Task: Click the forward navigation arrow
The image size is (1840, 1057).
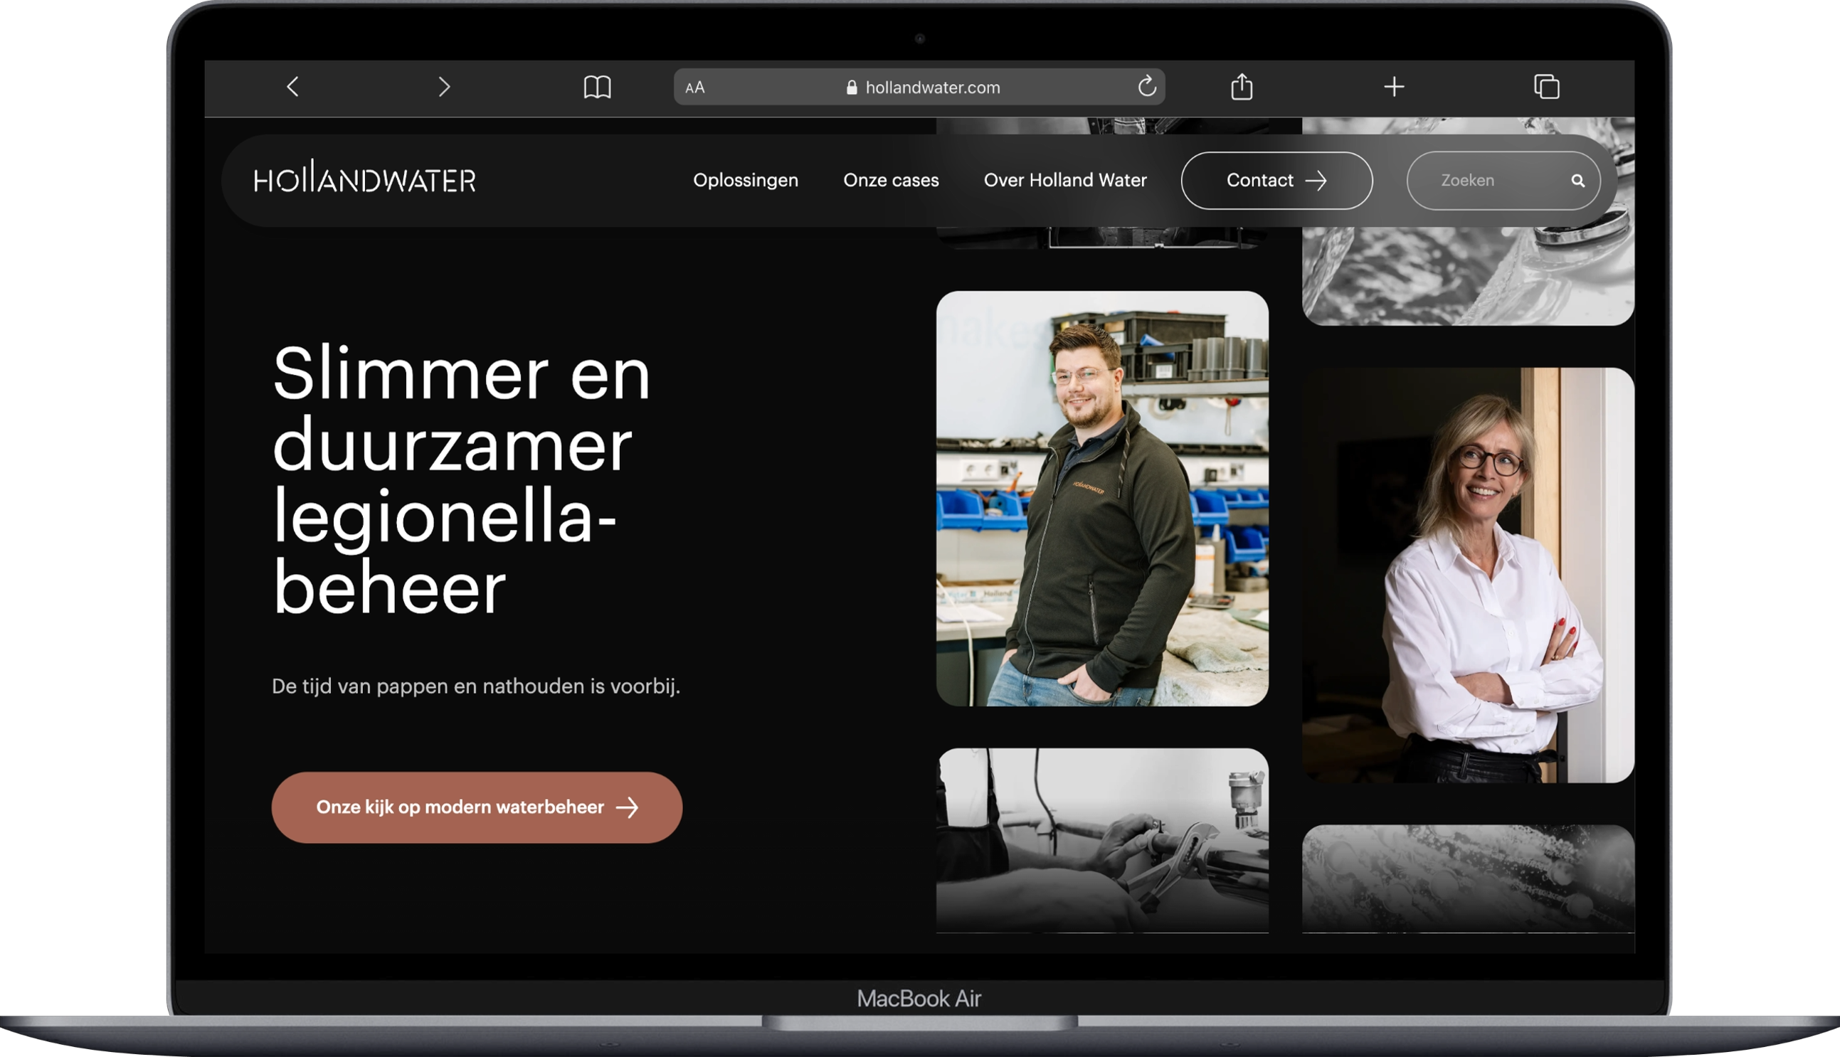Action: click(x=444, y=87)
